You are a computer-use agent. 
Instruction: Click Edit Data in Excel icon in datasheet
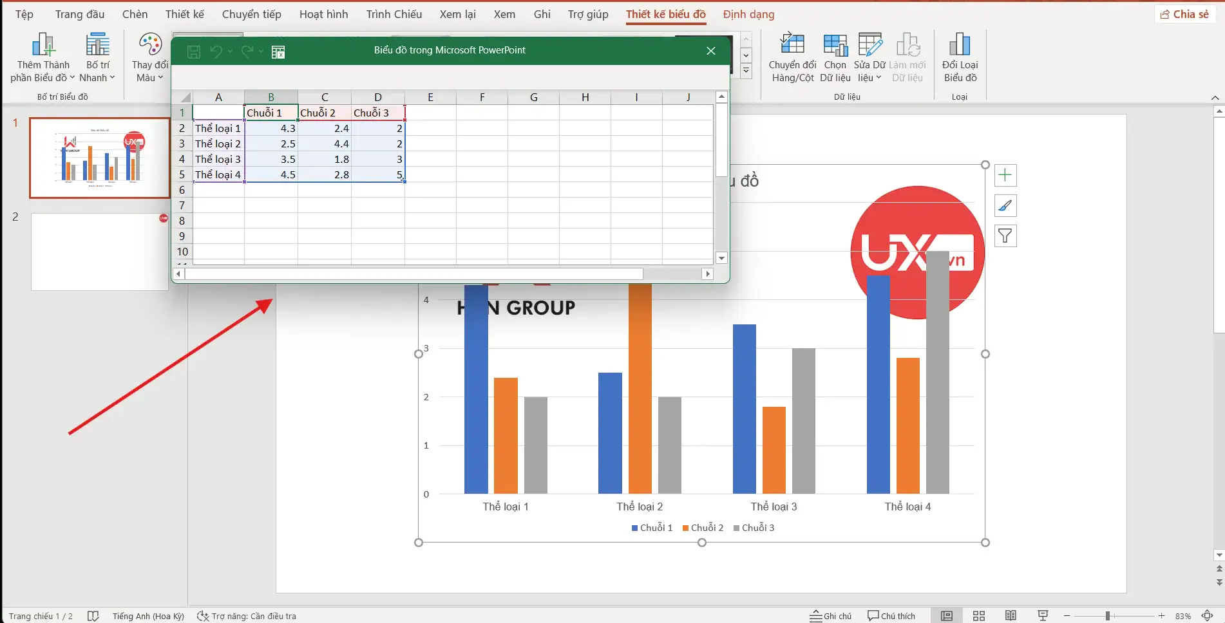point(278,52)
